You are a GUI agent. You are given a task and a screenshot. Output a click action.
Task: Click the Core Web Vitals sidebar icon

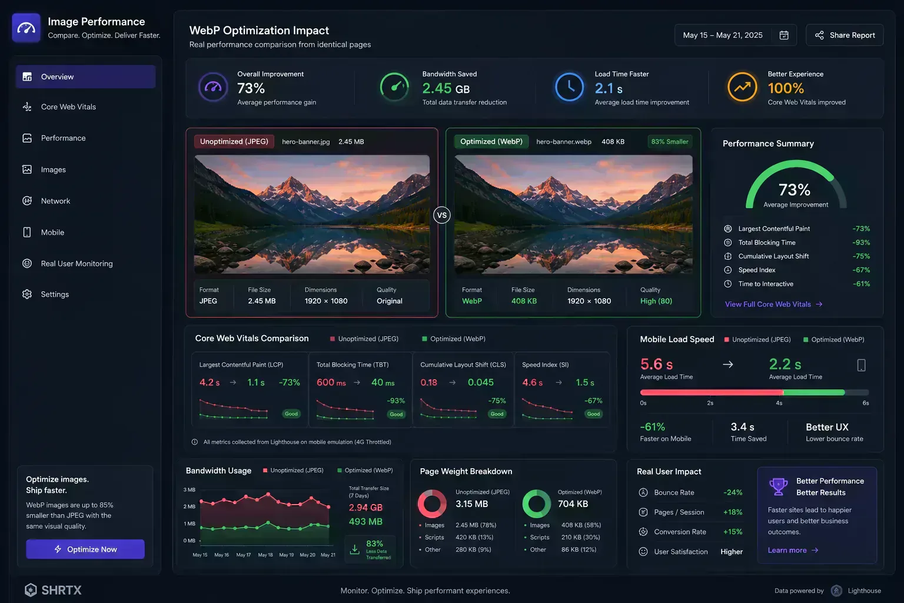(x=27, y=107)
